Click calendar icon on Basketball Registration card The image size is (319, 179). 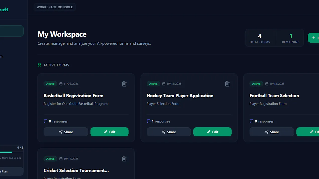click(61, 84)
